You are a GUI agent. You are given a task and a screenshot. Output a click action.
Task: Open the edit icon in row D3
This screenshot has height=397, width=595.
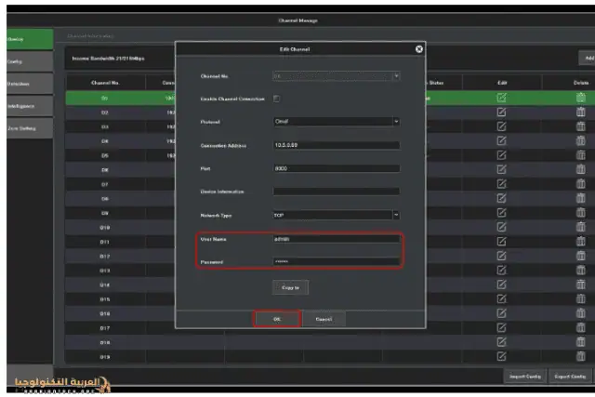click(501, 126)
